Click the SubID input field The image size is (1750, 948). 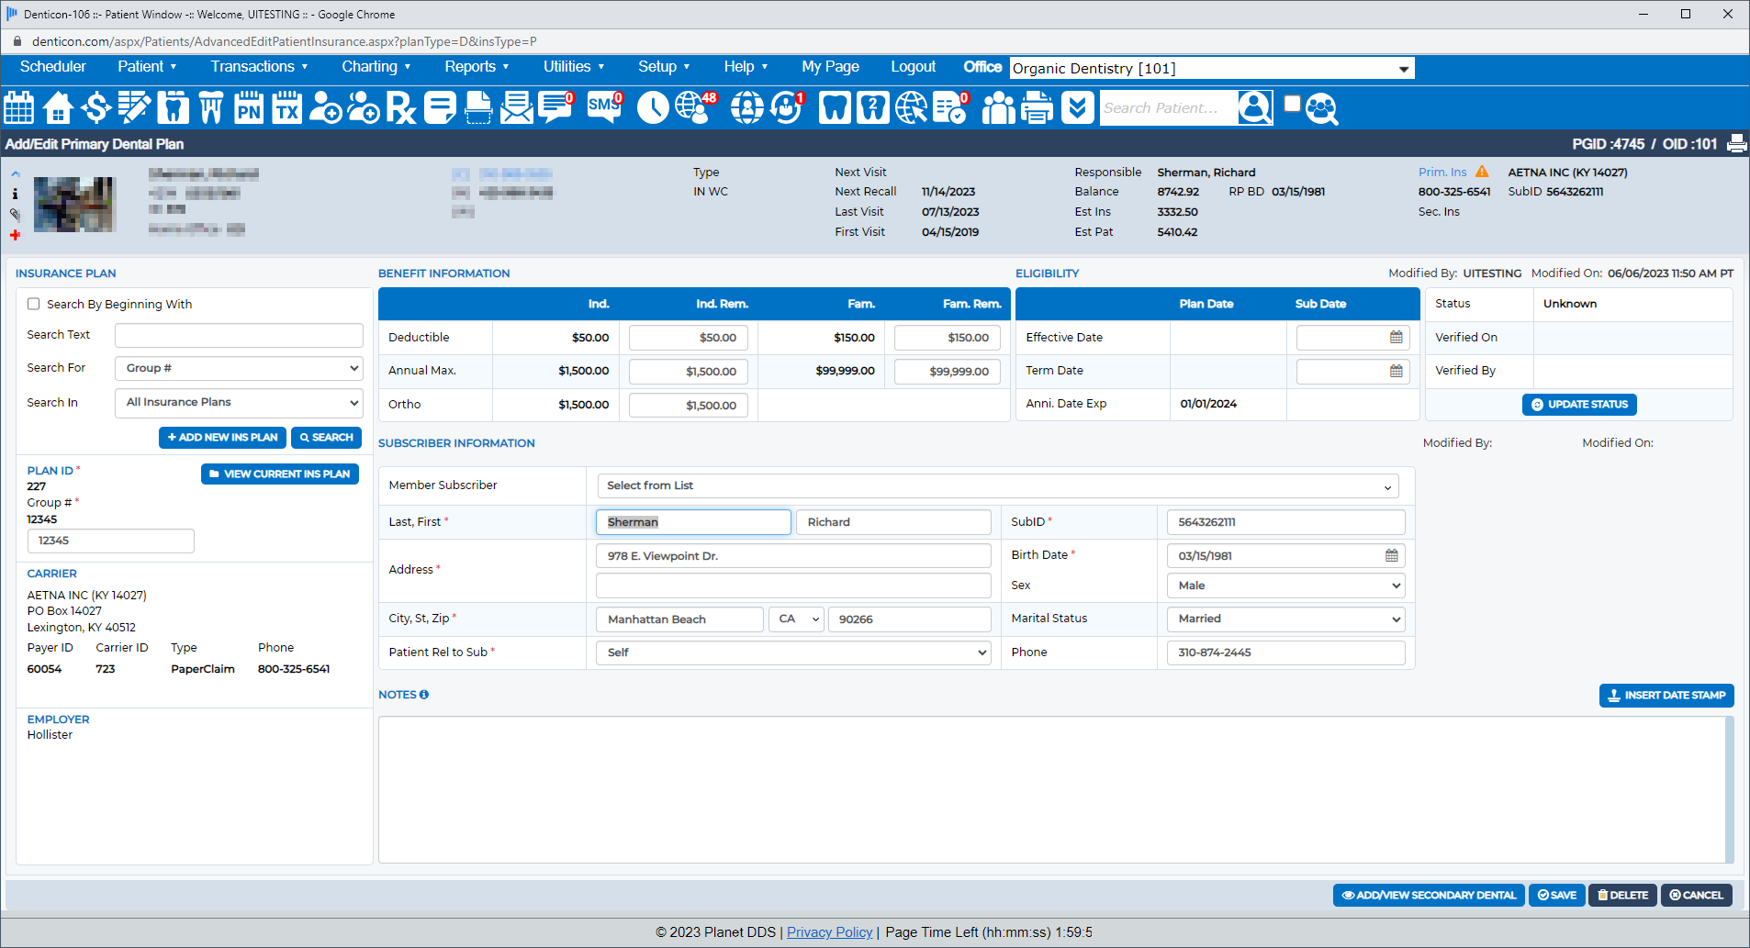(x=1284, y=522)
